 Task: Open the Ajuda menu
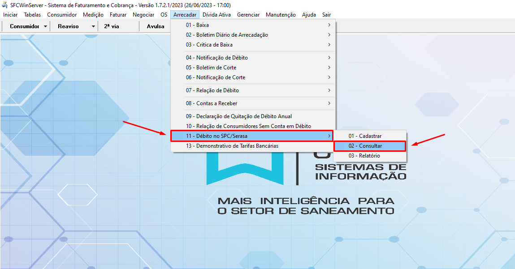point(309,15)
